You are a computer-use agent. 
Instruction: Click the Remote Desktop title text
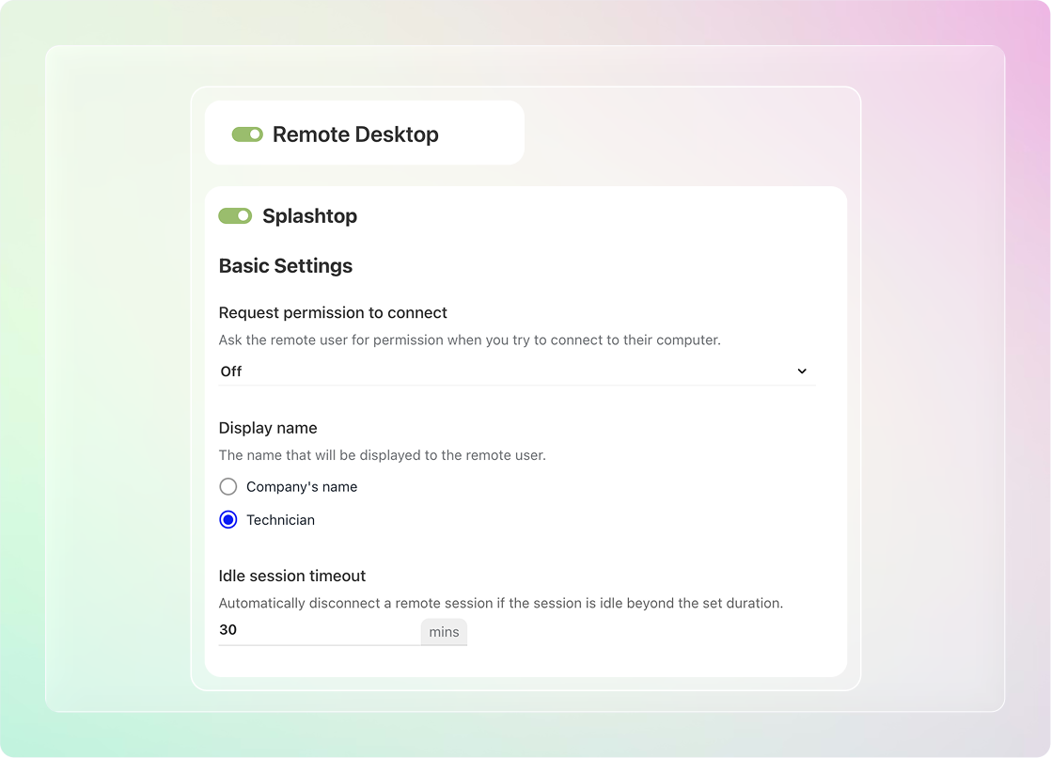point(355,134)
